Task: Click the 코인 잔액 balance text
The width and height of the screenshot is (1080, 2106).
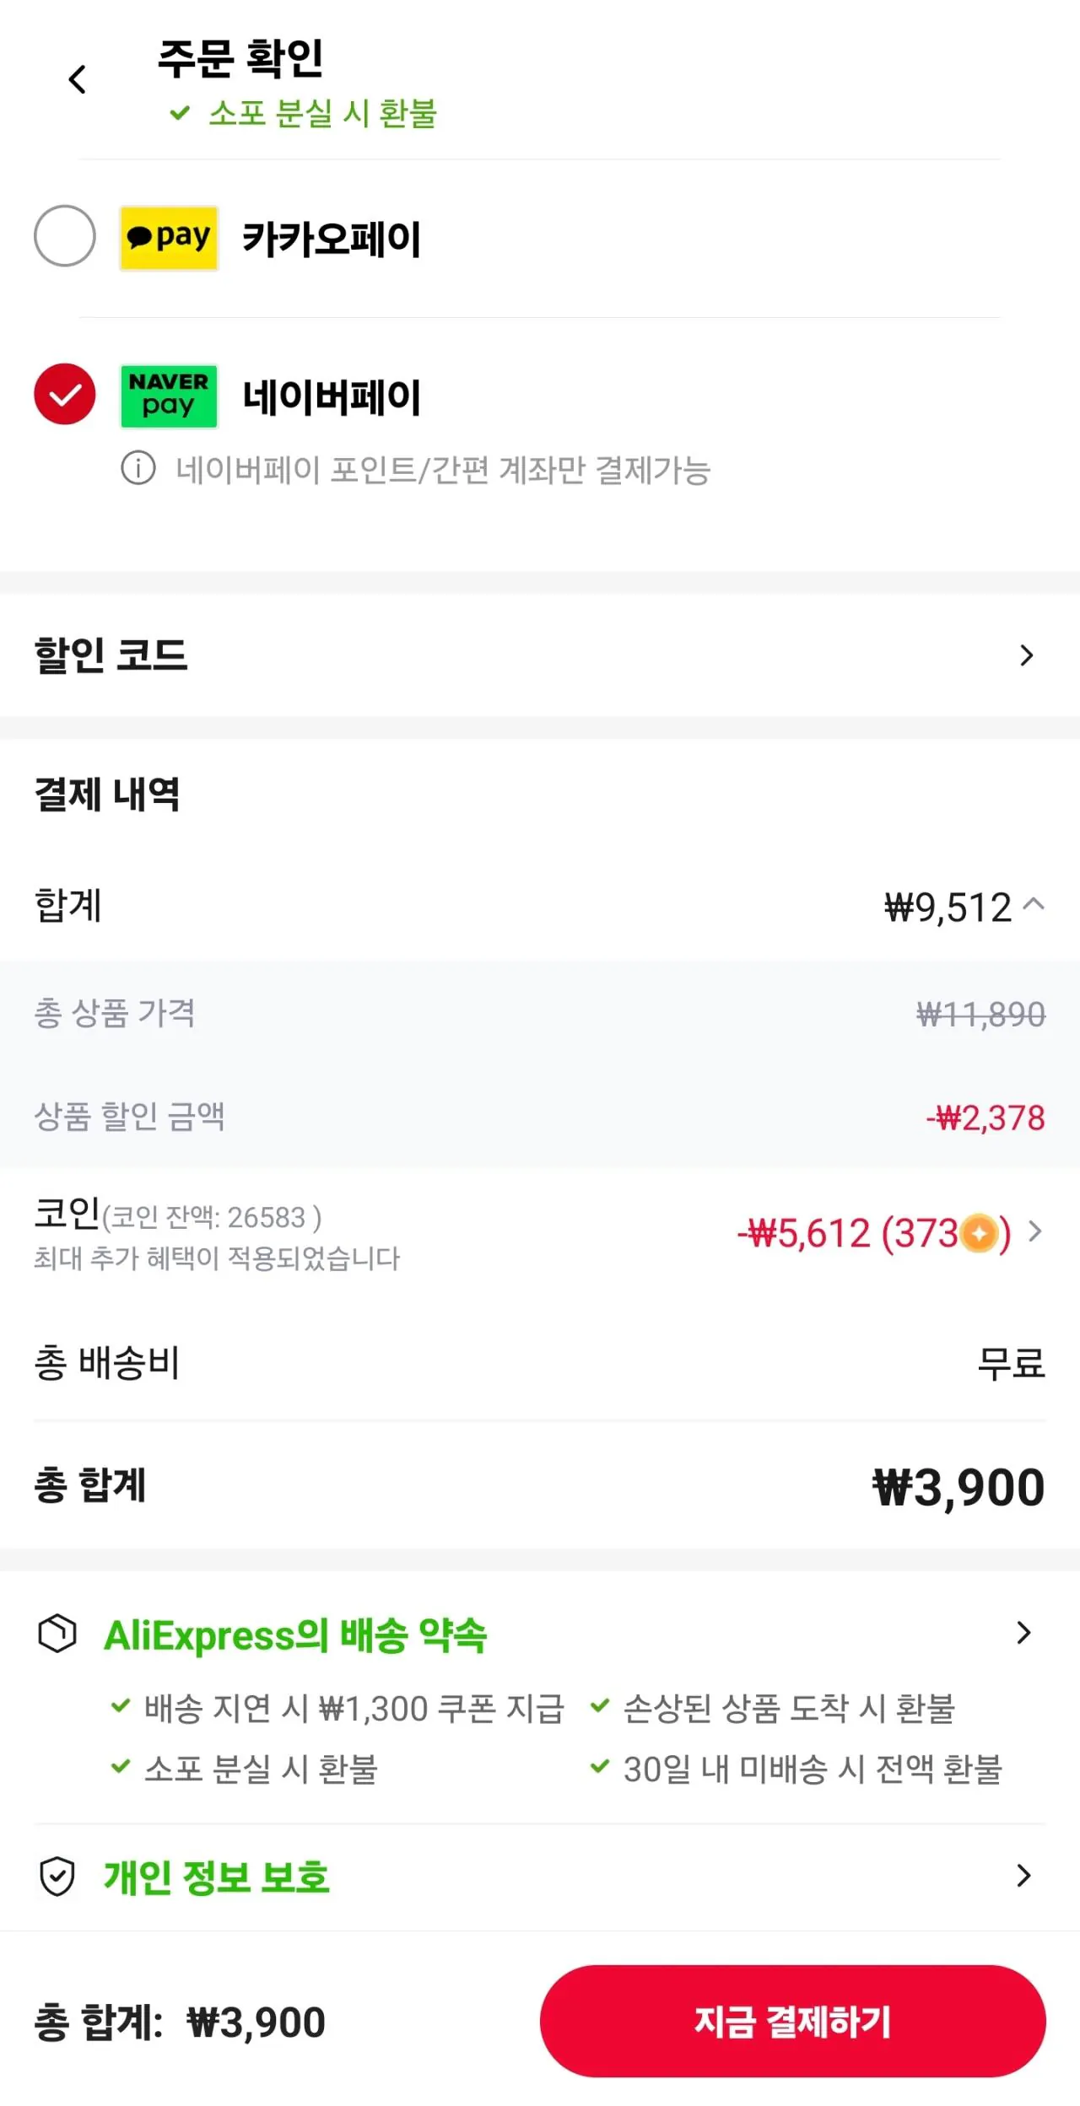Action: click(x=212, y=1218)
